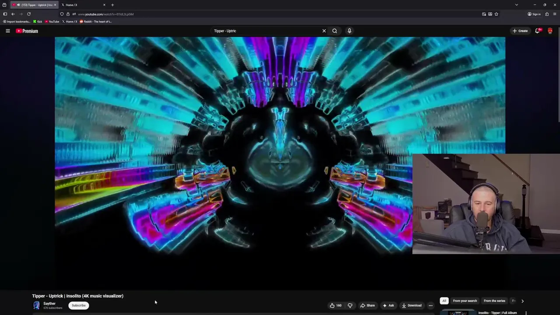This screenshot has height=315, width=560.
Task: Open browser extensions icon
Action: click(547, 14)
